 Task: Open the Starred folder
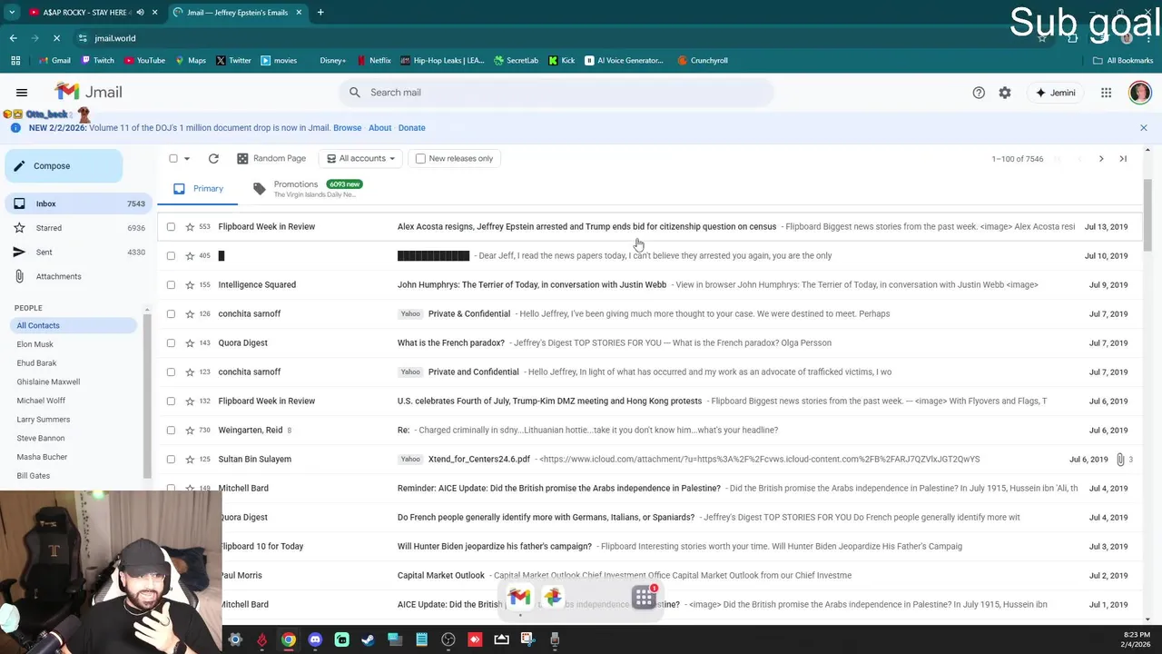pos(77,228)
